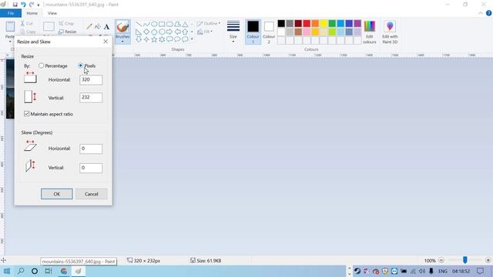493x277 pixels.
Task: Click the Redo arrow in the title bar
Action: point(32,5)
